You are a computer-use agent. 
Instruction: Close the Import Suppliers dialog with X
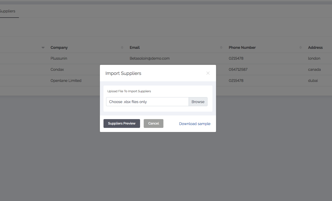[x=208, y=73]
